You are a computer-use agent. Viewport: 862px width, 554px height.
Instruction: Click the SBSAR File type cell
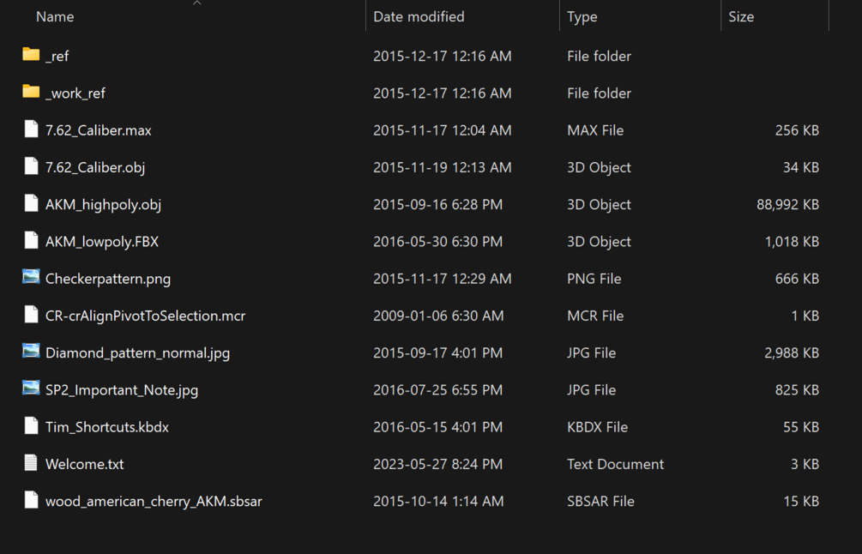[x=600, y=501]
